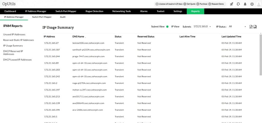The width and height of the screenshot is (262, 123).
Task: Open the settings gear icon
Action: pyautogui.click(x=252, y=4)
